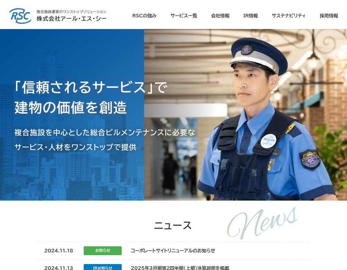Click the ニュース section heading
The width and height of the screenshot is (347, 270).
[x=173, y=226]
